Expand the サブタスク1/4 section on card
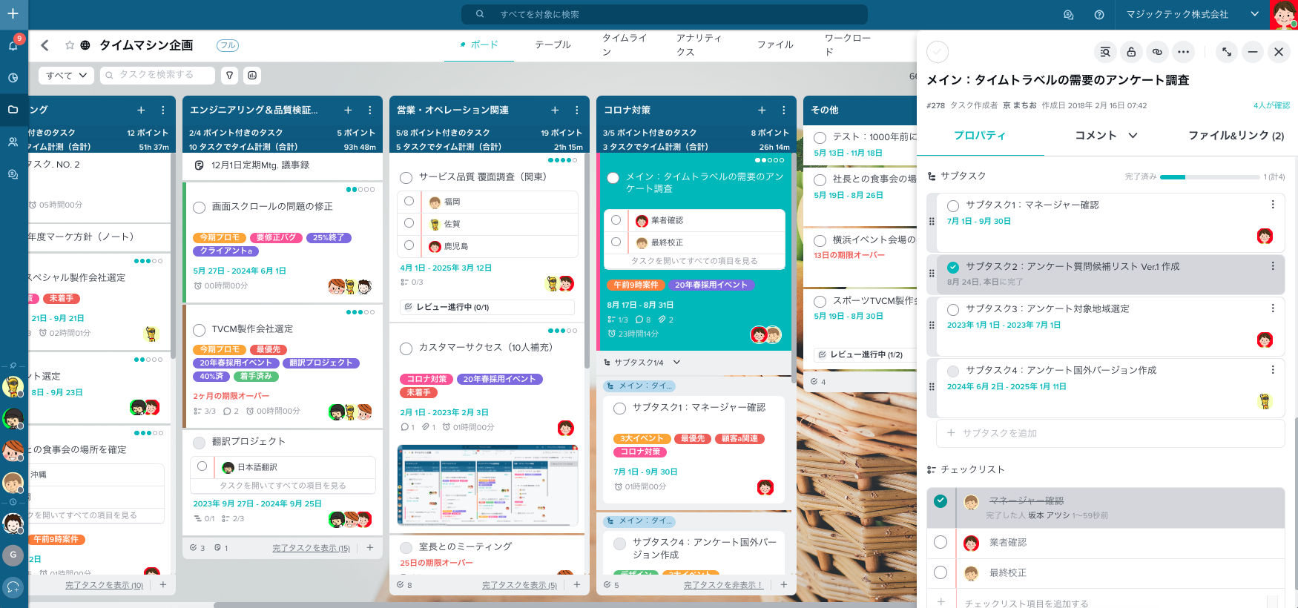This screenshot has height=608, width=1298. [676, 363]
